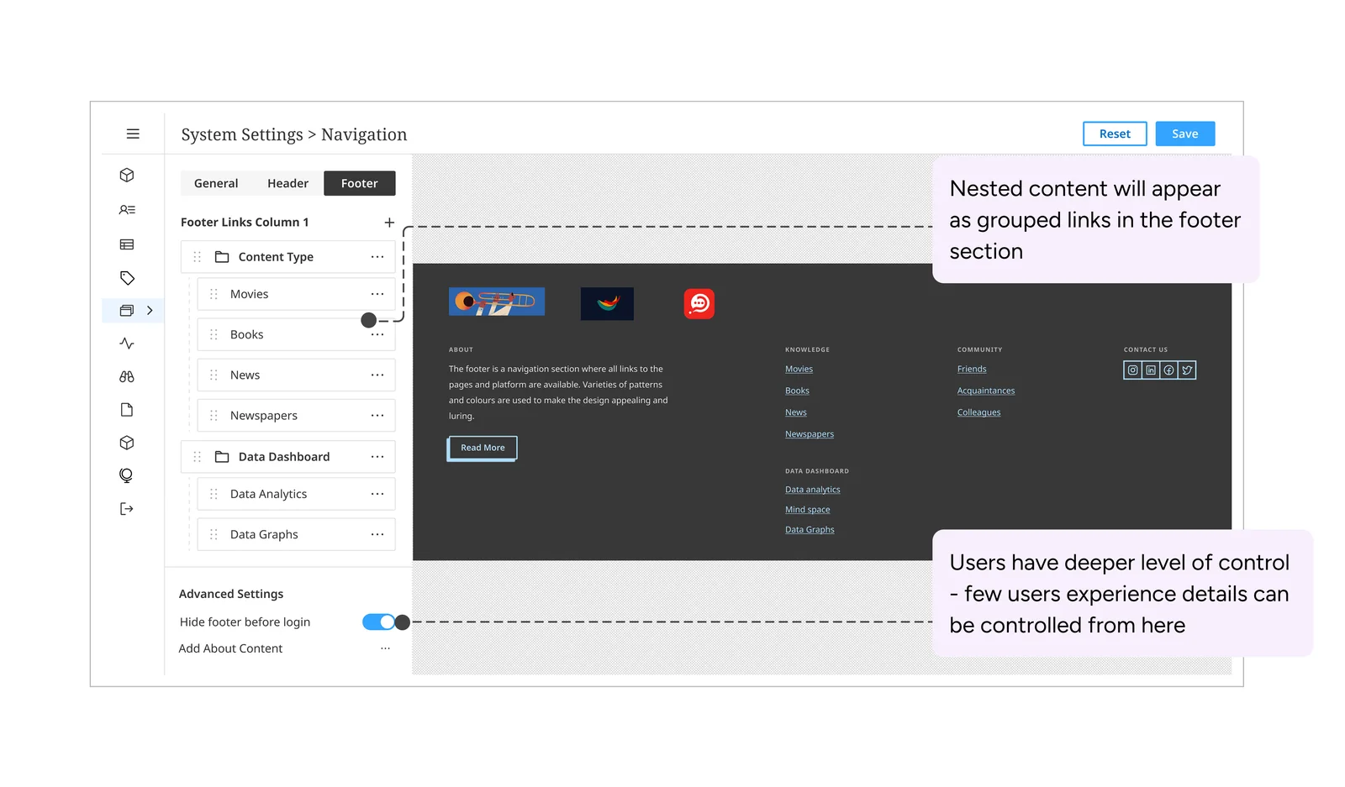Click the top cube icon in sidebar

pyautogui.click(x=127, y=175)
